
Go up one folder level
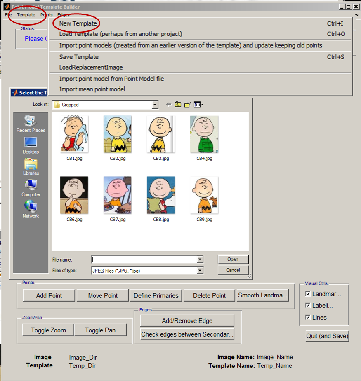178,105
